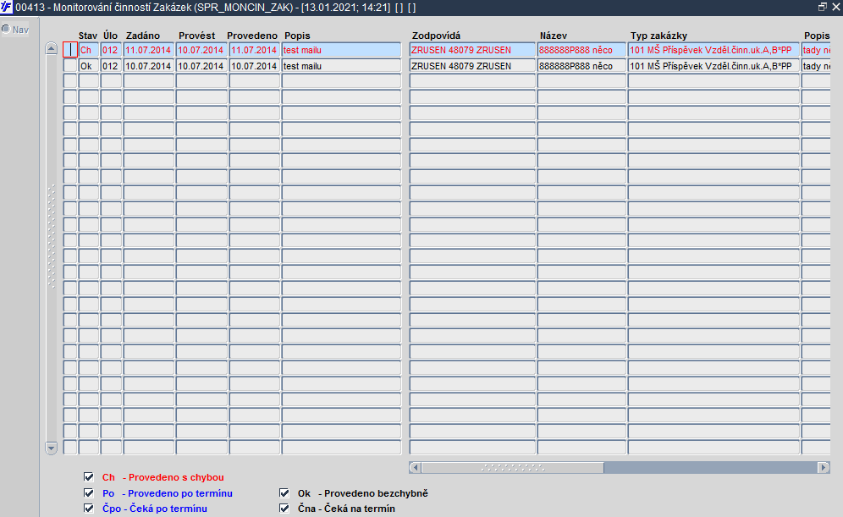Uncheck the Ch Provedeno s chybou checkbox
843x517 pixels.
tap(89, 476)
